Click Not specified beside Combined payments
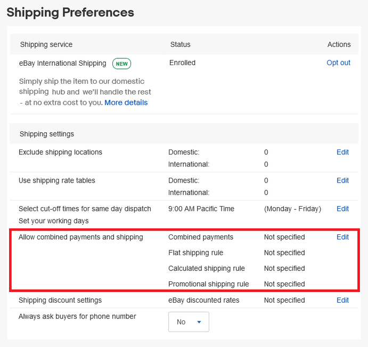The image size is (368, 347). (x=284, y=237)
